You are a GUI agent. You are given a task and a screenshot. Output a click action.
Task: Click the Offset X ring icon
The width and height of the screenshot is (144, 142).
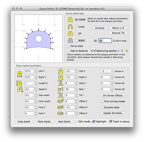61,113
